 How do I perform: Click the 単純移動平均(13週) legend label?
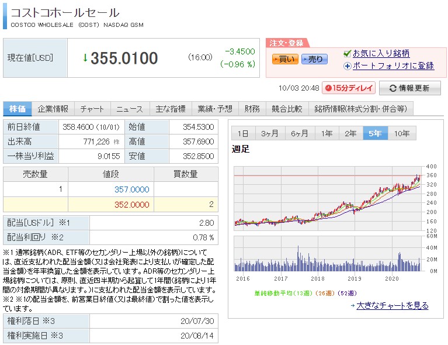tap(284, 293)
